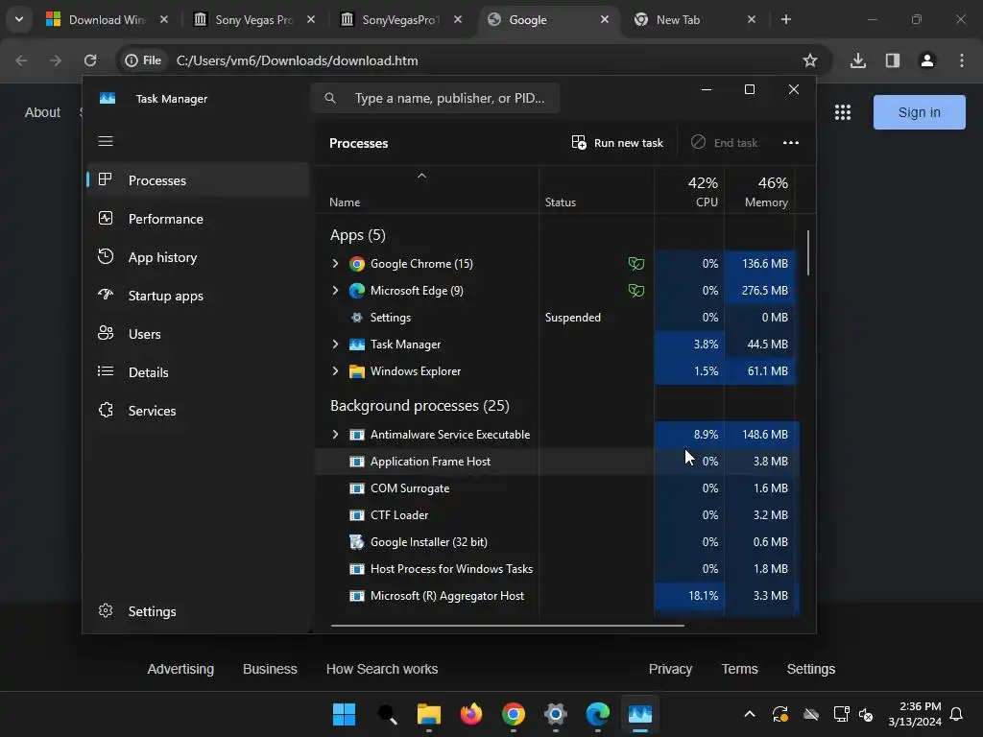
Task: Toggle Chrome side panel icon
Action: [x=892, y=60]
